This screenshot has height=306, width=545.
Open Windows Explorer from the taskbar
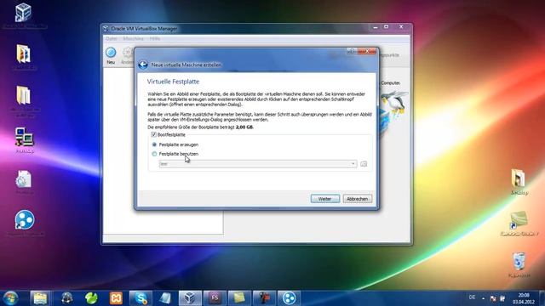[x=40, y=298]
